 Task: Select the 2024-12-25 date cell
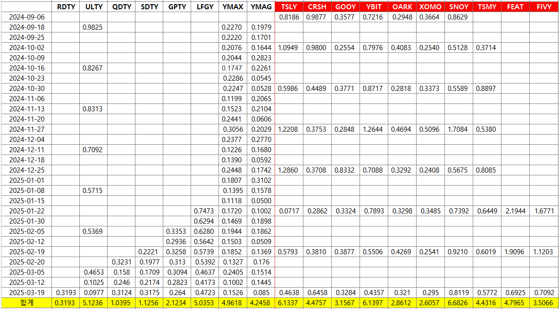coord(26,170)
